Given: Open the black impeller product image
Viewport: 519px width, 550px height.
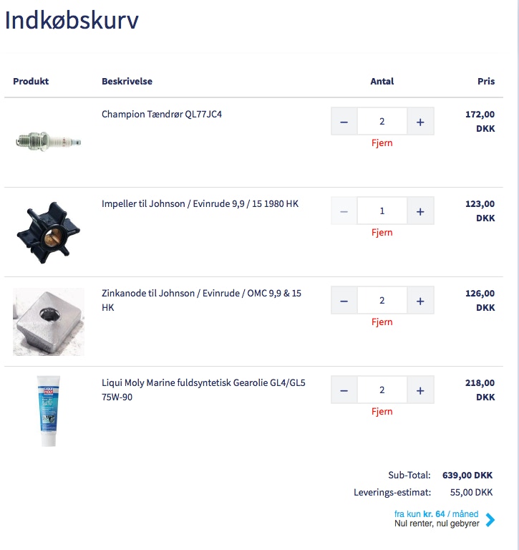Looking at the screenshot, I should click(x=49, y=231).
